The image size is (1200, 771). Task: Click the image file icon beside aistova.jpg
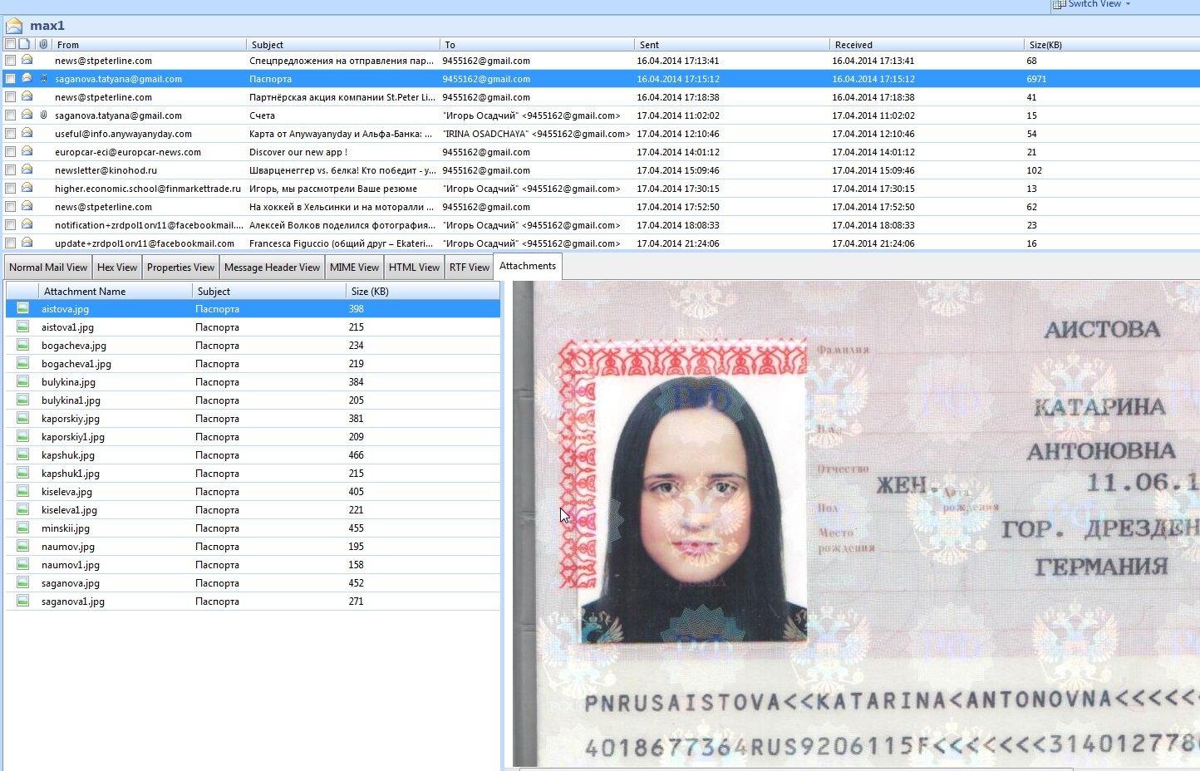pyautogui.click(x=22, y=308)
